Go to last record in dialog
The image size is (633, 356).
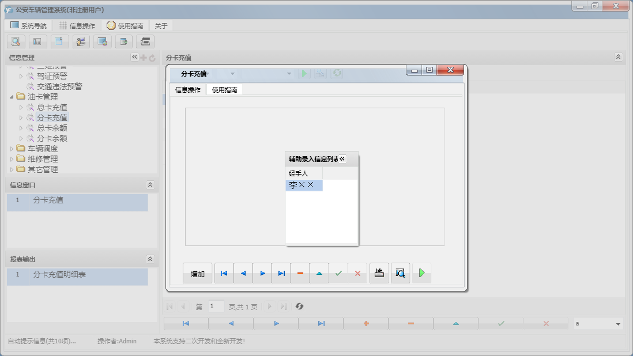click(281, 274)
